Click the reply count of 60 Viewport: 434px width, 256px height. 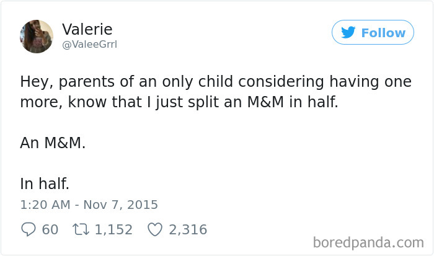click(x=50, y=229)
